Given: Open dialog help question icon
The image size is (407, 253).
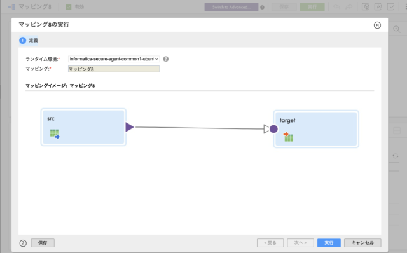Looking at the screenshot, I should click(x=23, y=243).
